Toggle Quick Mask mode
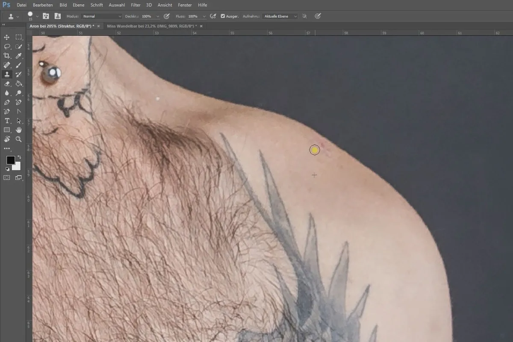Screen dimensions: 513x342 tap(7, 177)
